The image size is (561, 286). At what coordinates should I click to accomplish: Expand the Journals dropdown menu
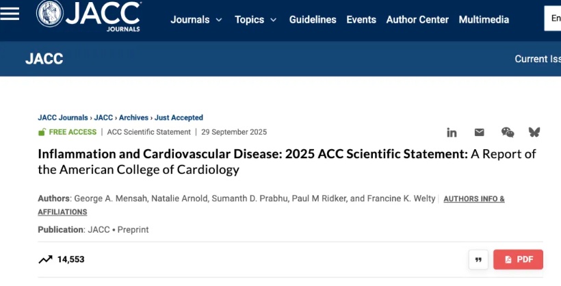pyautogui.click(x=196, y=20)
